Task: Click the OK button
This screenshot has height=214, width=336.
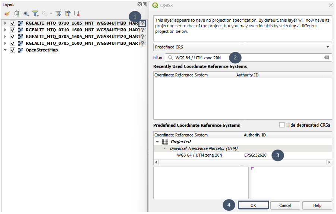Action: [253, 205]
